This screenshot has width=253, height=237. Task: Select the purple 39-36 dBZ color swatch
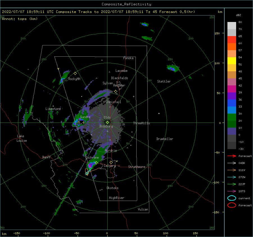[x=232, y=96]
